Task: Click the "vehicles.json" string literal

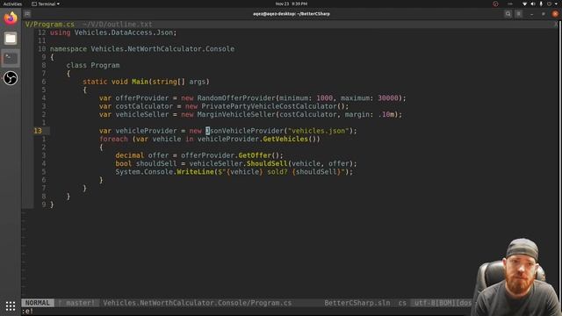Action: tap(319, 131)
